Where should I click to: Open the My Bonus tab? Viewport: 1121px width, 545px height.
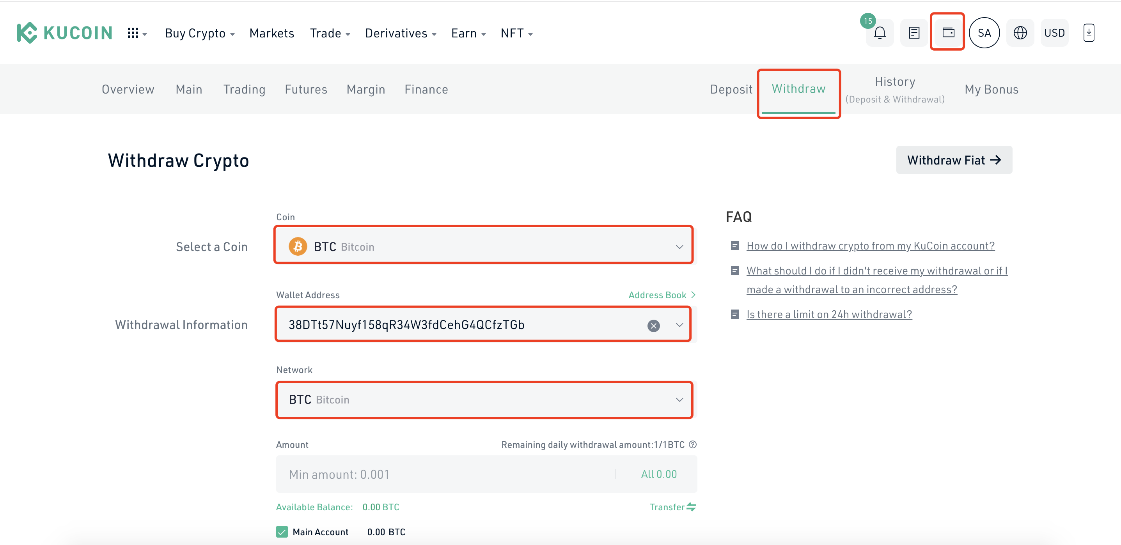[992, 89]
